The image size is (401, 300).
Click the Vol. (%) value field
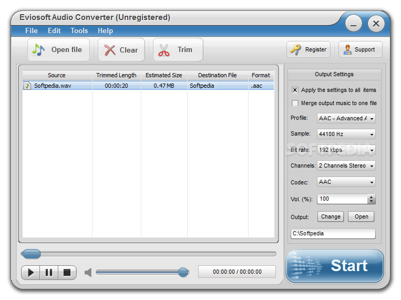(342, 199)
